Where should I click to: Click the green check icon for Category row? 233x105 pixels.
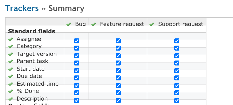coord(11,47)
